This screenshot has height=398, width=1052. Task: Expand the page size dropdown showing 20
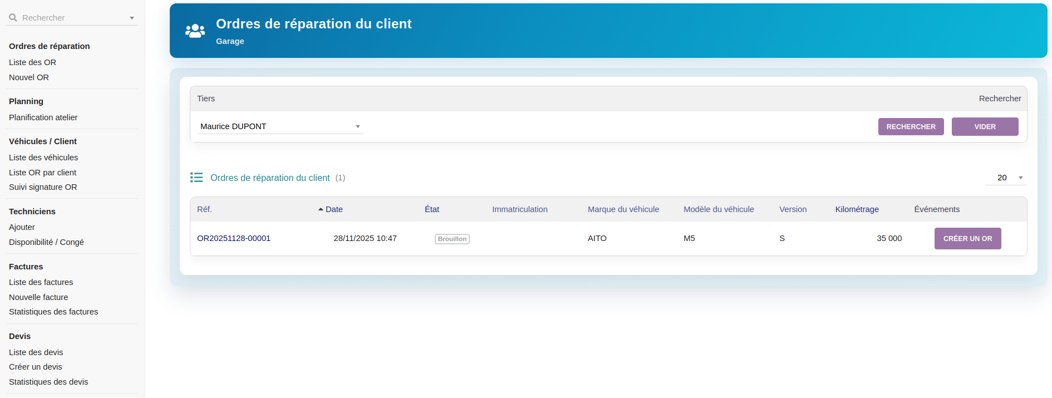click(x=1006, y=178)
